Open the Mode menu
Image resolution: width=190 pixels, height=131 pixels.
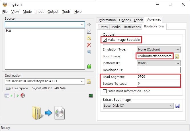(x=27, y=12)
